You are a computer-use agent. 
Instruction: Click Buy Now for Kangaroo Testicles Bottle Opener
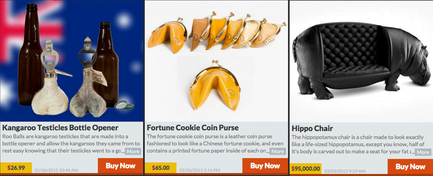click(x=120, y=166)
